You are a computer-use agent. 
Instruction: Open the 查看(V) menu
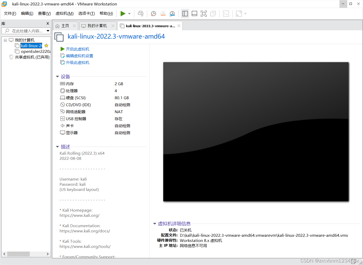pos(45,13)
